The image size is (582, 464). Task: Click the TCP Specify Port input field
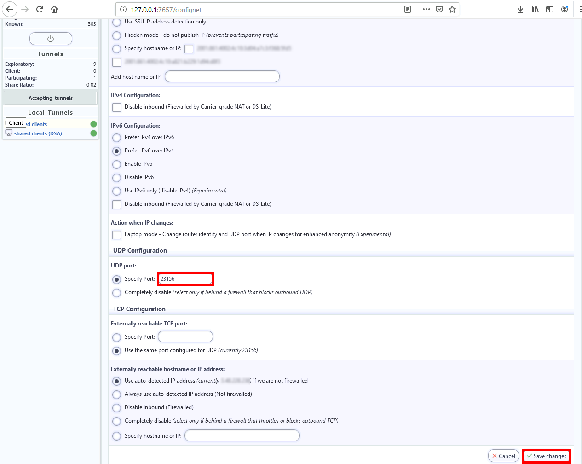click(185, 336)
